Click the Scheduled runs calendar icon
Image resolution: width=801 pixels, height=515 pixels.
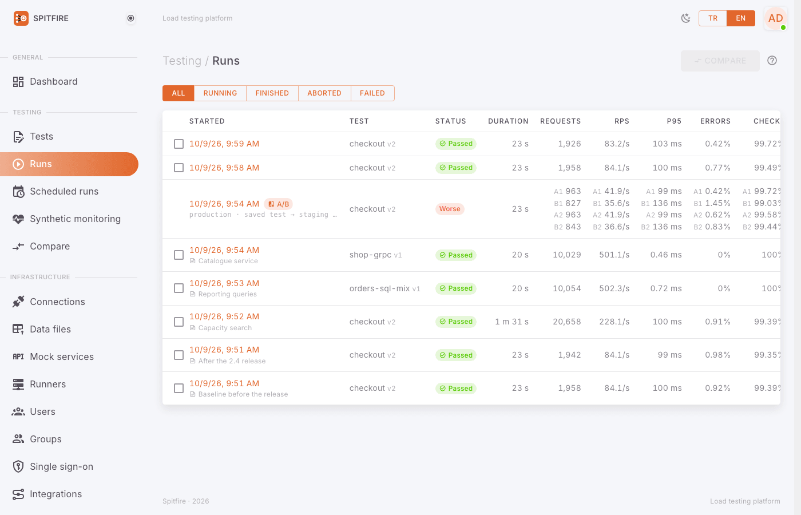(18, 192)
